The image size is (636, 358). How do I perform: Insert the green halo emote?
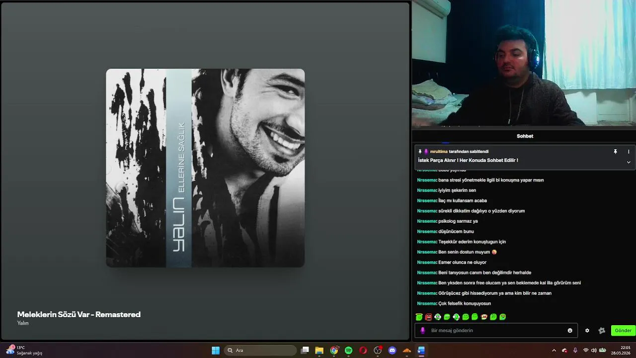point(419,317)
